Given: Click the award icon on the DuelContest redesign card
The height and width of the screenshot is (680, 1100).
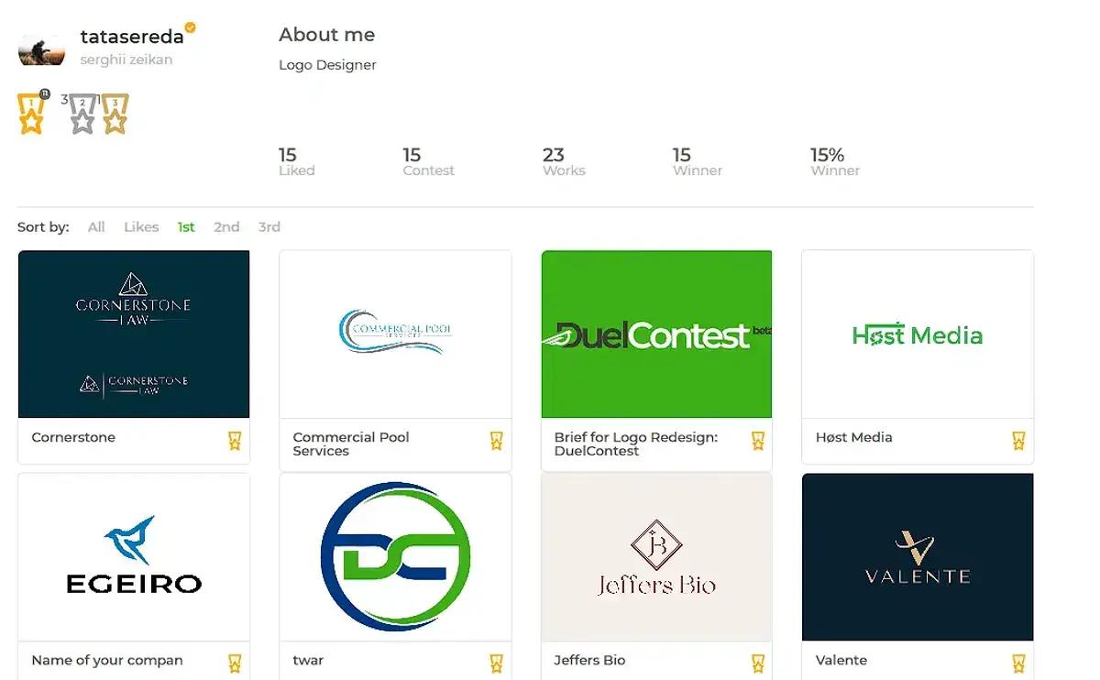Looking at the screenshot, I should pos(757,441).
